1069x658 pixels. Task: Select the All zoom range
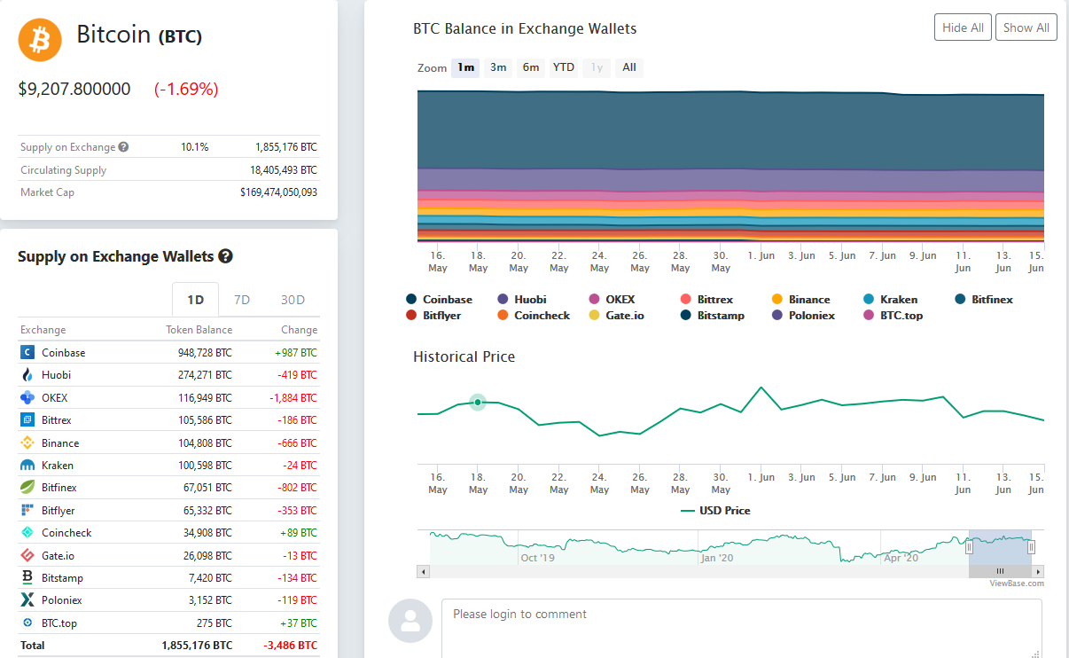pyautogui.click(x=629, y=67)
